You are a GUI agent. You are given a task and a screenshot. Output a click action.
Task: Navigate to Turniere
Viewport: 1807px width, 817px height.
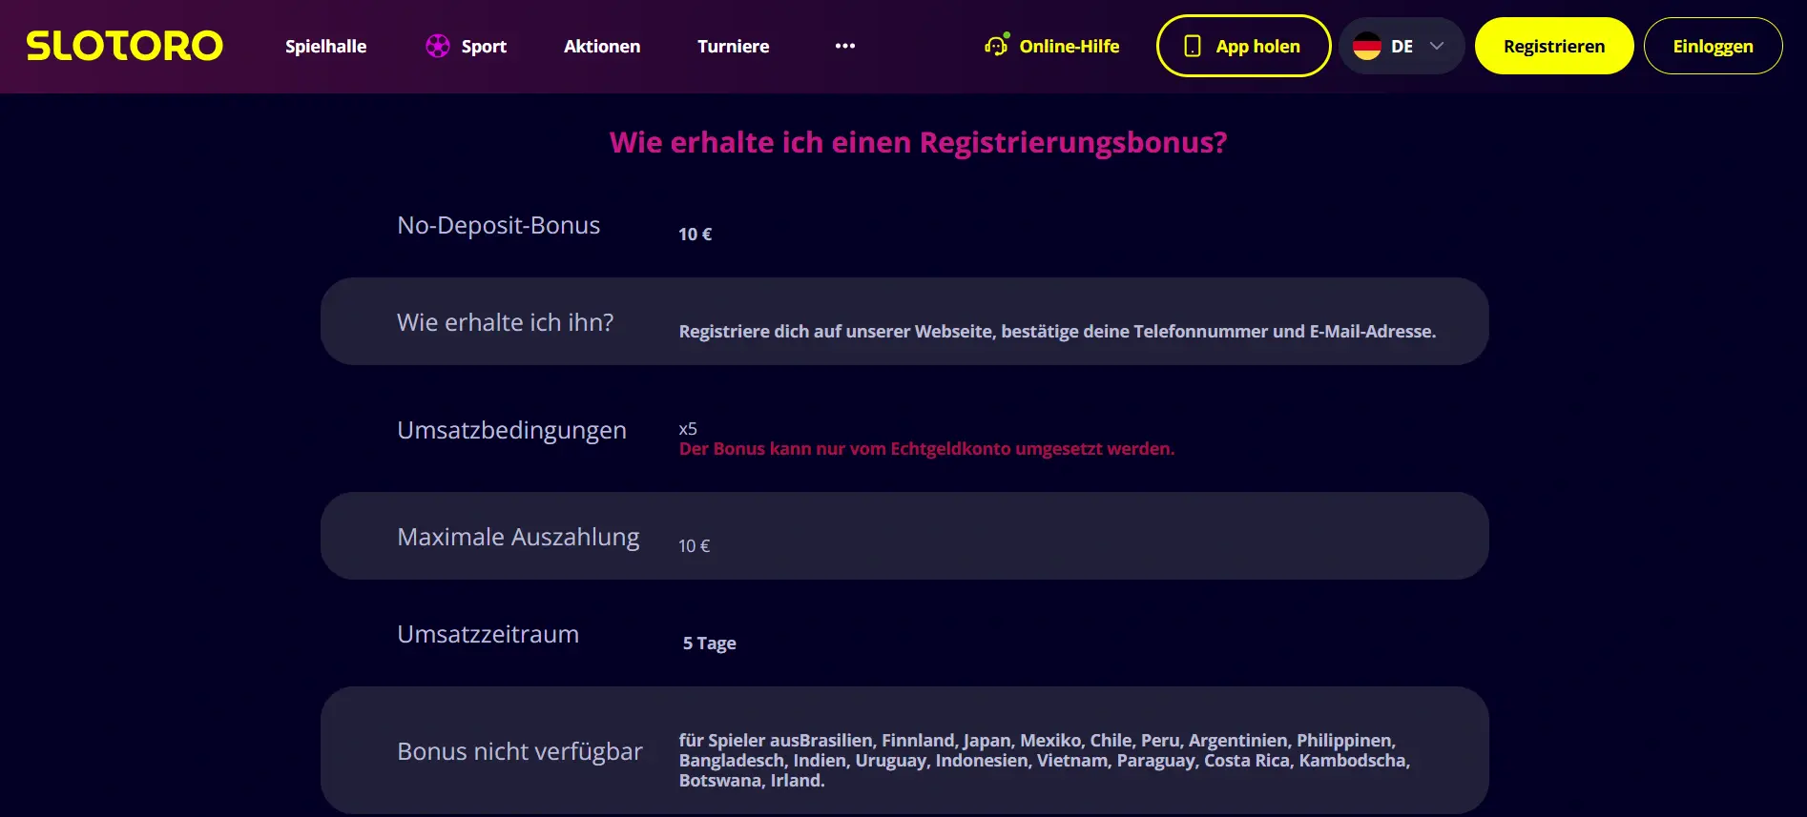click(733, 46)
